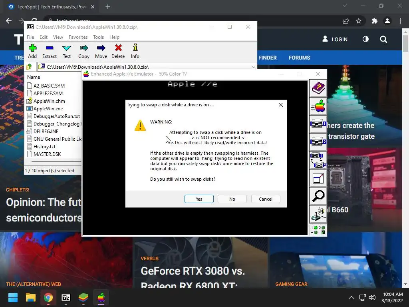Click Test in 7-Zip toolbar
The image size is (409, 307).
(x=67, y=52)
